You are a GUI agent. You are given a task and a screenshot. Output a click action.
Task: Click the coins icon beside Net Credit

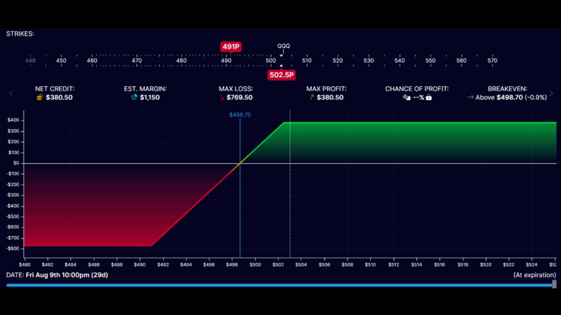pyautogui.click(x=39, y=97)
